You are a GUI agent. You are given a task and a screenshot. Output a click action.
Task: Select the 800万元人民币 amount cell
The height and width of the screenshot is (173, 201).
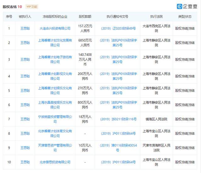click(x=85, y=105)
